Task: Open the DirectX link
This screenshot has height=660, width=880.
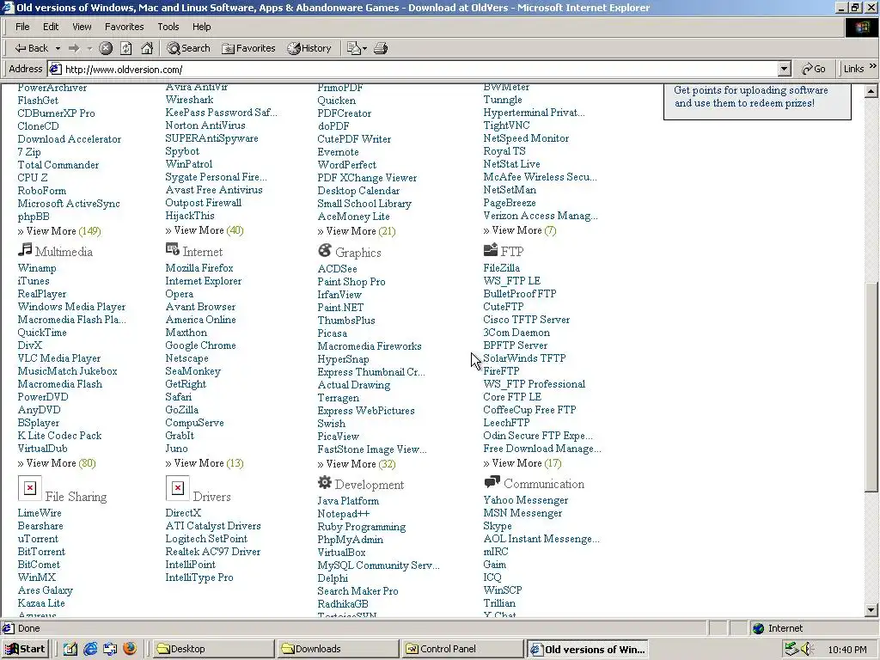Action: coord(183,513)
